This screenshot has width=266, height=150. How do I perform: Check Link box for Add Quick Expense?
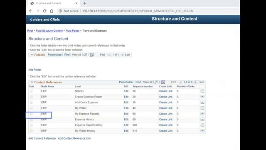click(x=31, y=102)
